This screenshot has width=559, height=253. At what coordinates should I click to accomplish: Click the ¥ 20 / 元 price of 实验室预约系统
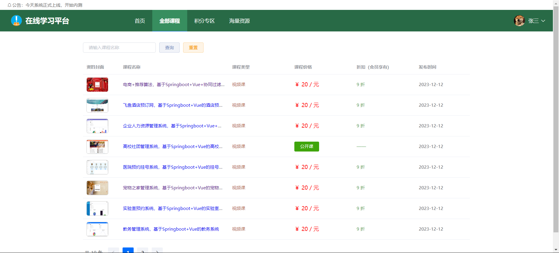point(307,209)
